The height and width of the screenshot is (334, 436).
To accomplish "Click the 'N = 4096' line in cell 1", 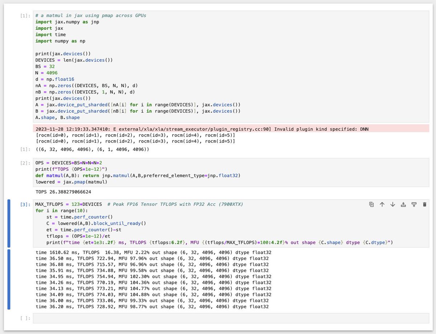I will click(46, 73).
